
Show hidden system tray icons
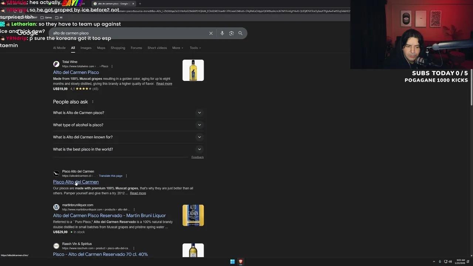point(434,262)
